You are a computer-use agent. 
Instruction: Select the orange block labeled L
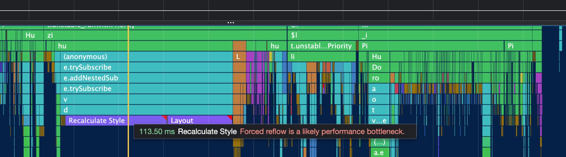[239, 56]
